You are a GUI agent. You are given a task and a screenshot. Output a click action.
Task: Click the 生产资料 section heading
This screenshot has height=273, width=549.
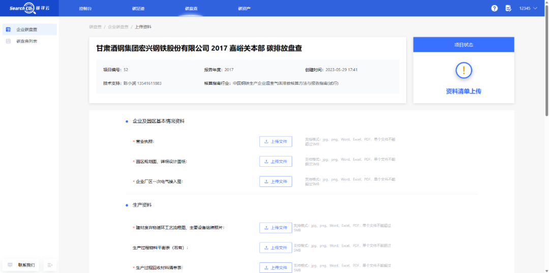[x=142, y=205]
